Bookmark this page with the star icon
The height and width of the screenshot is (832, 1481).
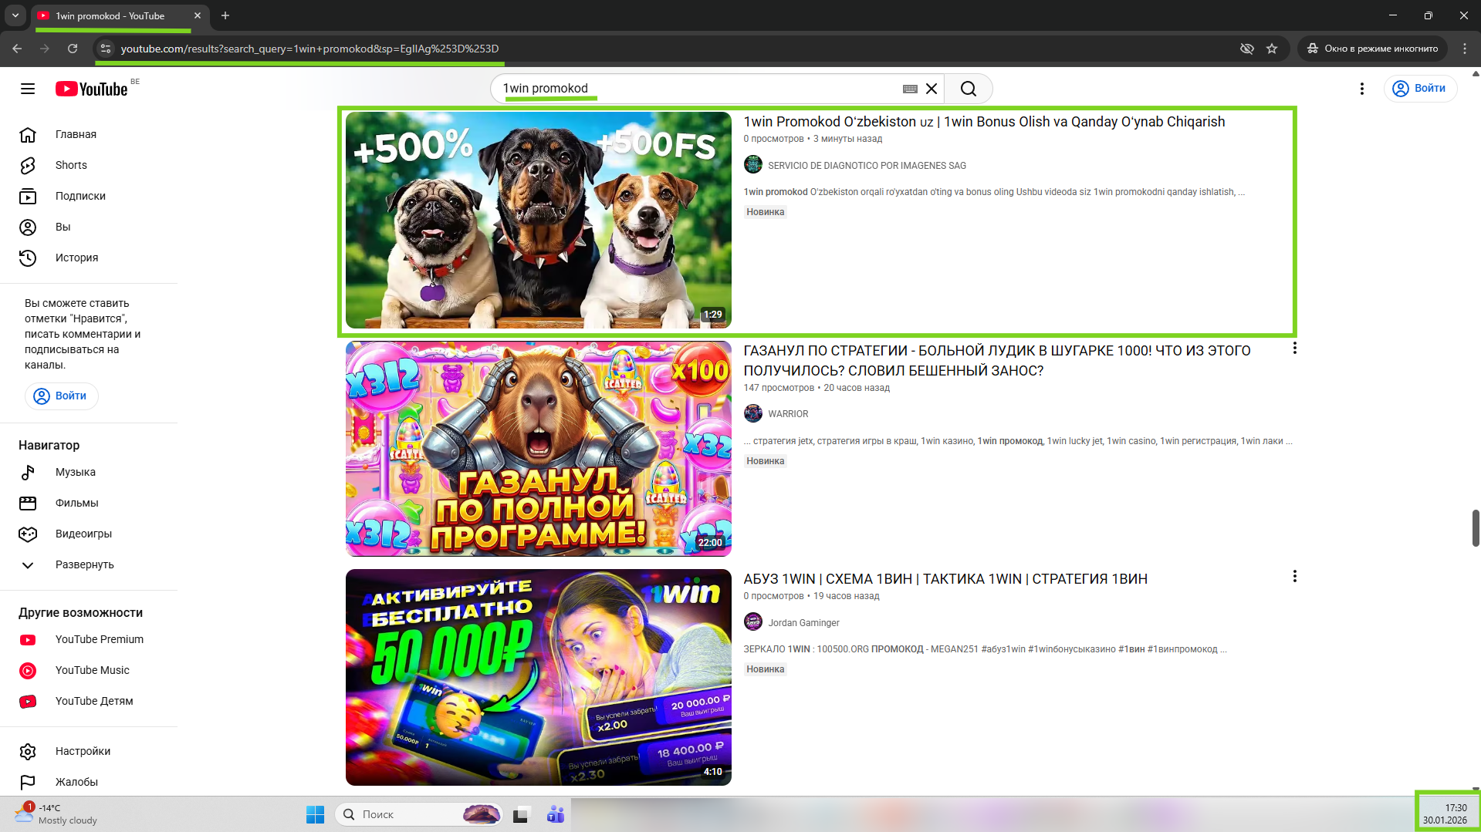click(x=1272, y=49)
